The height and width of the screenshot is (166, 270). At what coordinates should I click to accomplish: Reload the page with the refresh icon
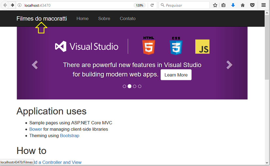click(152, 5)
